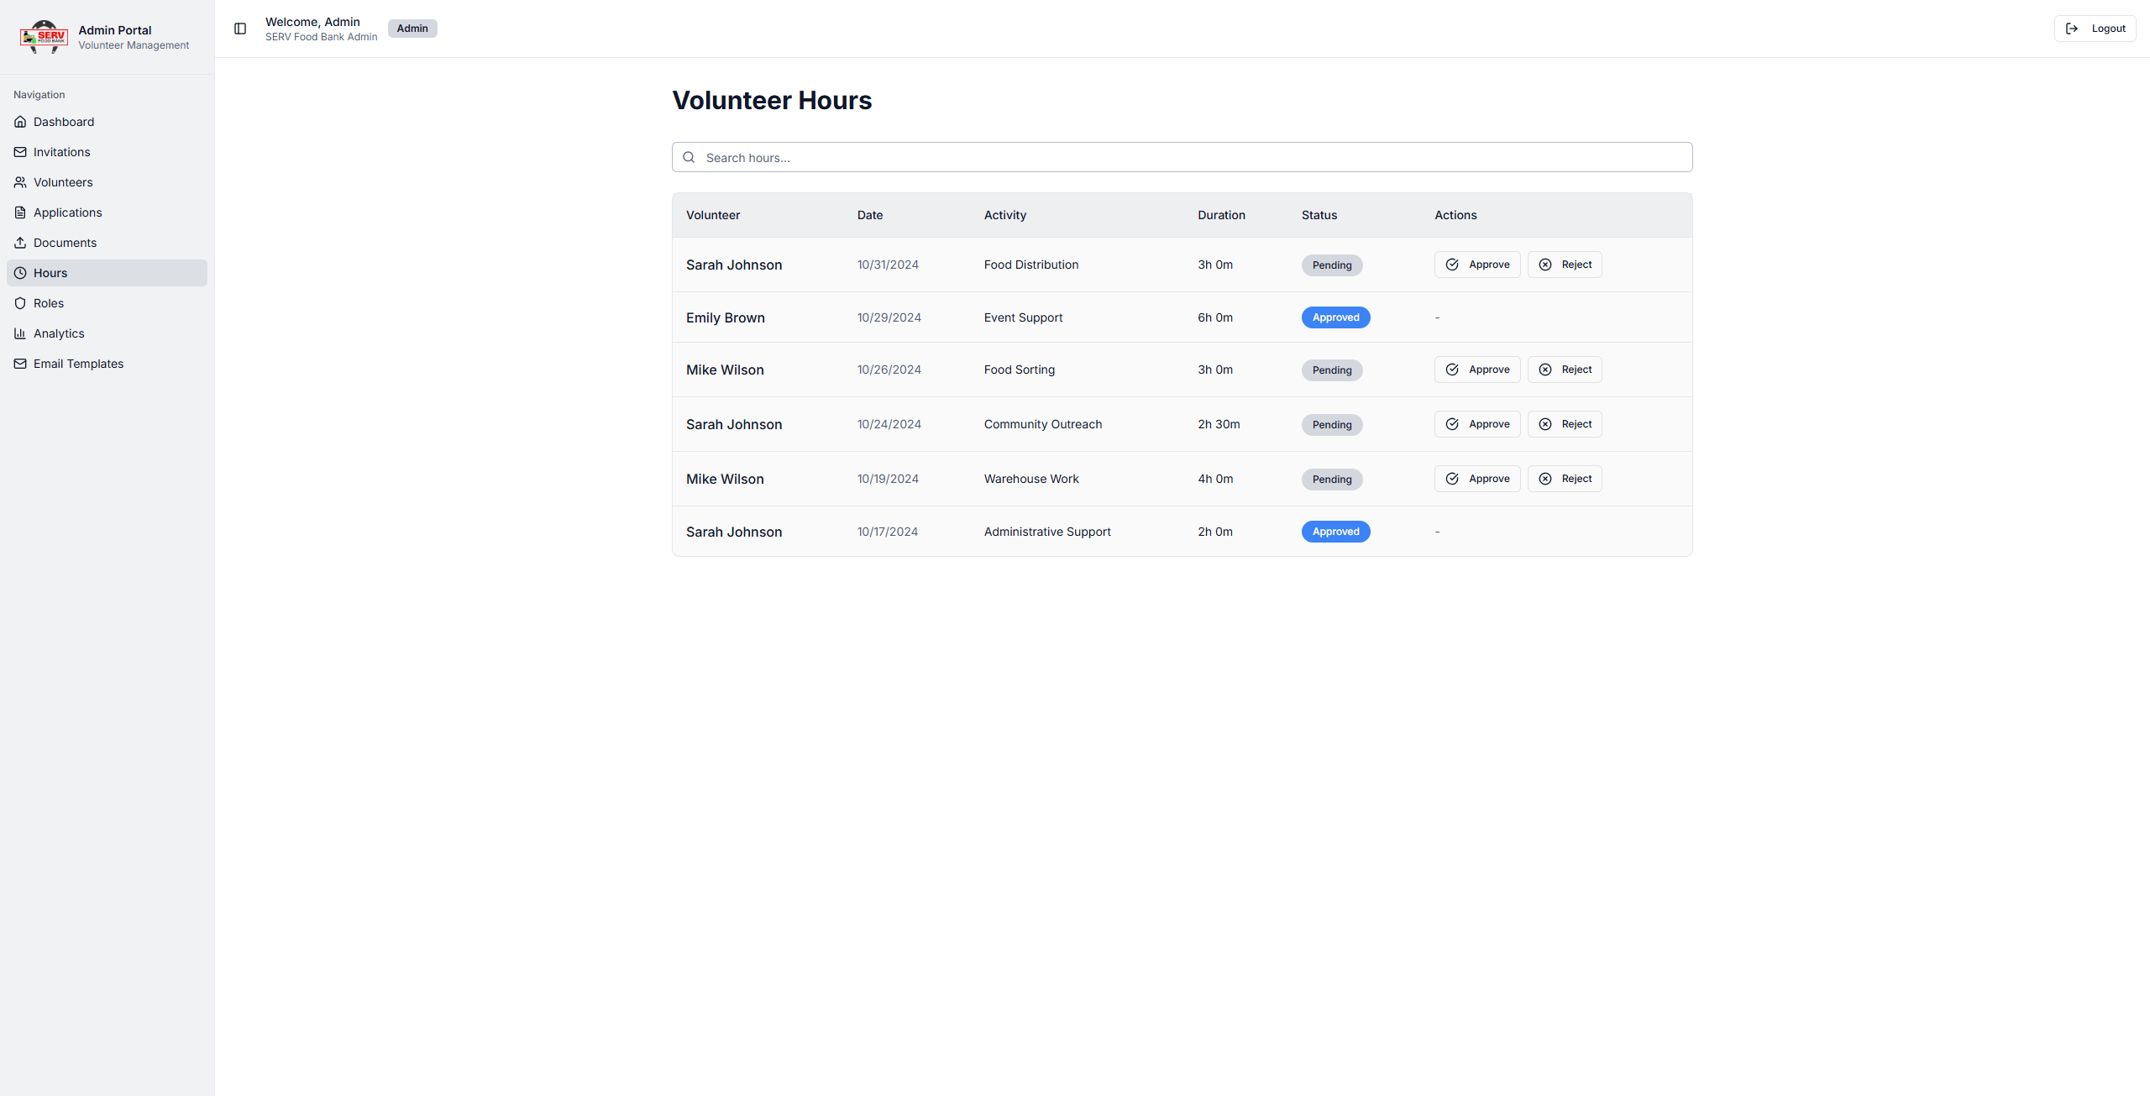
Task: Click the Analytics bar chart icon
Action: pos(20,333)
